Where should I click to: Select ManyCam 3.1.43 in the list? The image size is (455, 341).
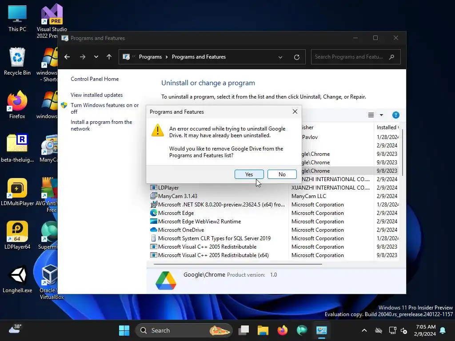178,196
